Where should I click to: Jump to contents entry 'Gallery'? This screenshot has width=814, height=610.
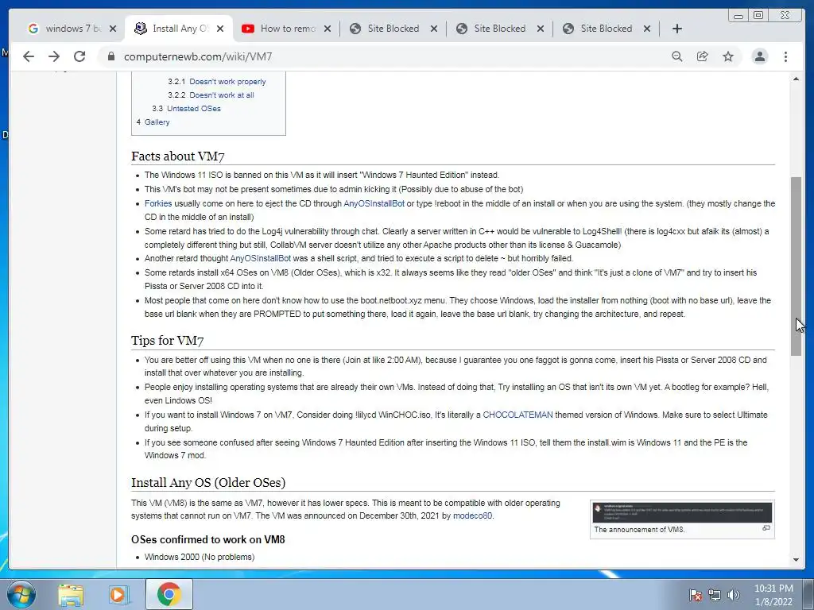coord(157,122)
